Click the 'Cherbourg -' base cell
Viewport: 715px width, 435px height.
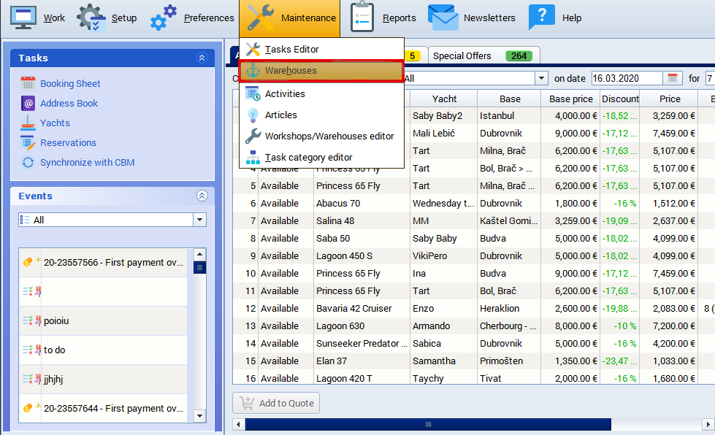pyautogui.click(x=509, y=326)
